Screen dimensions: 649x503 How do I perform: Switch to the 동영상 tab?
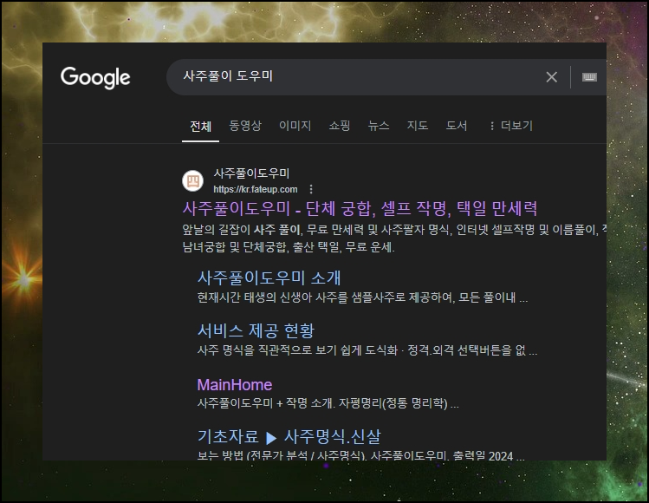(245, 126)
